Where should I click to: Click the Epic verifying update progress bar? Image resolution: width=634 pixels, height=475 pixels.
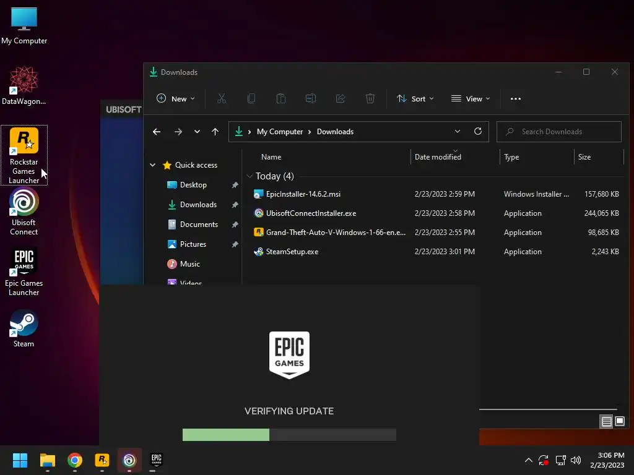[289, 435]
